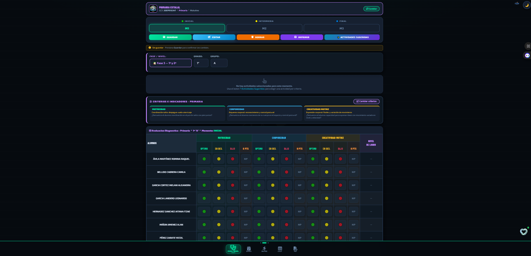Set Bellido Cabrera Creatividad Motriz to NP
The image size is (531, 256).
[354, 172]
